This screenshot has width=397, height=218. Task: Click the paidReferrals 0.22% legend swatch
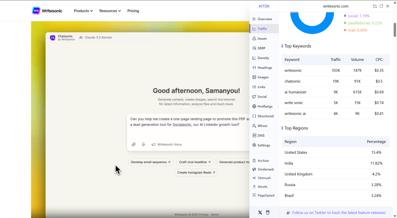(x=345, y=23)
